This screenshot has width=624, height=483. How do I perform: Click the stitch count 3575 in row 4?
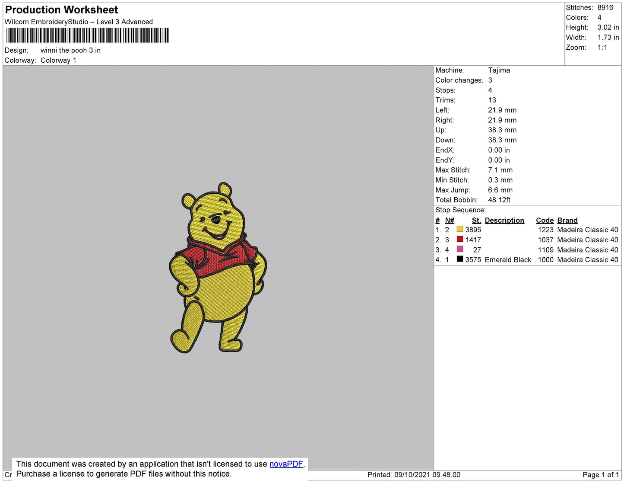click(473, 260)
